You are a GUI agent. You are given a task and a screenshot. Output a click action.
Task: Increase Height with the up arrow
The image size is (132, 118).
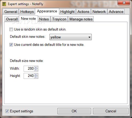pos(36,75)
